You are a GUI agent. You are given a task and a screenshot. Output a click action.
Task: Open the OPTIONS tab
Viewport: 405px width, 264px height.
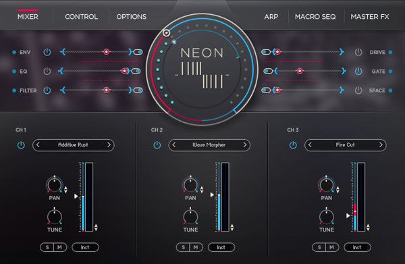pos(131,17)
